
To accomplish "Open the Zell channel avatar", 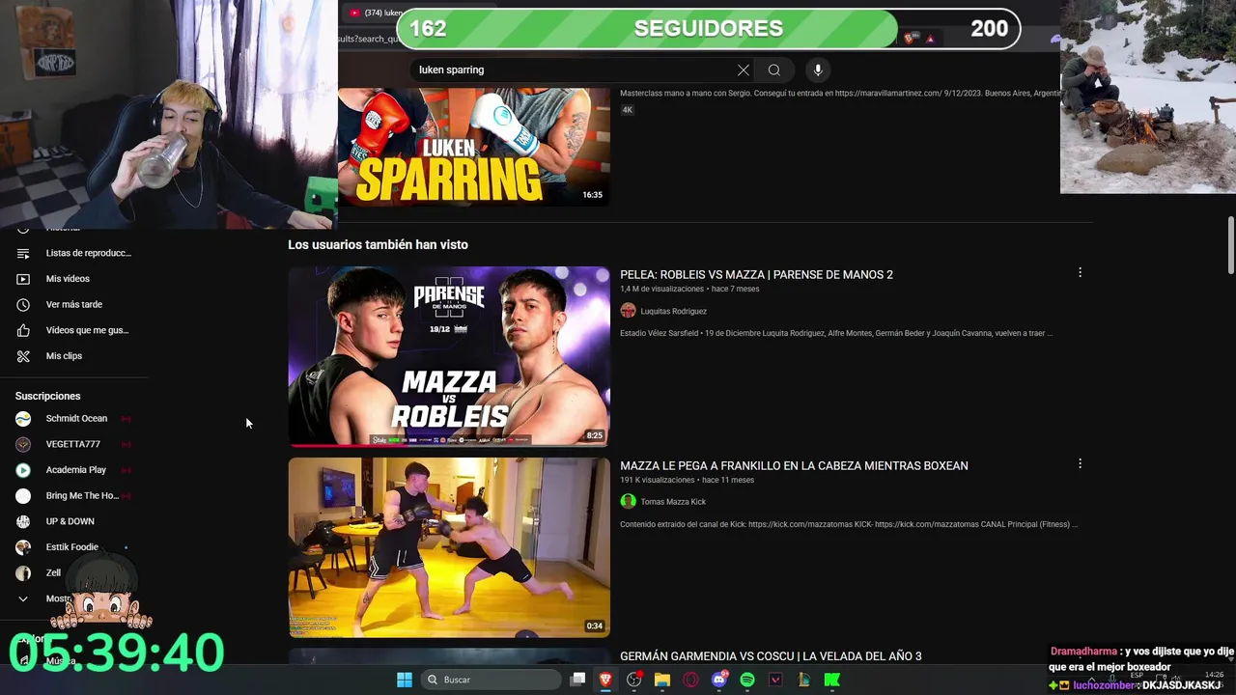I will [23, 572].
